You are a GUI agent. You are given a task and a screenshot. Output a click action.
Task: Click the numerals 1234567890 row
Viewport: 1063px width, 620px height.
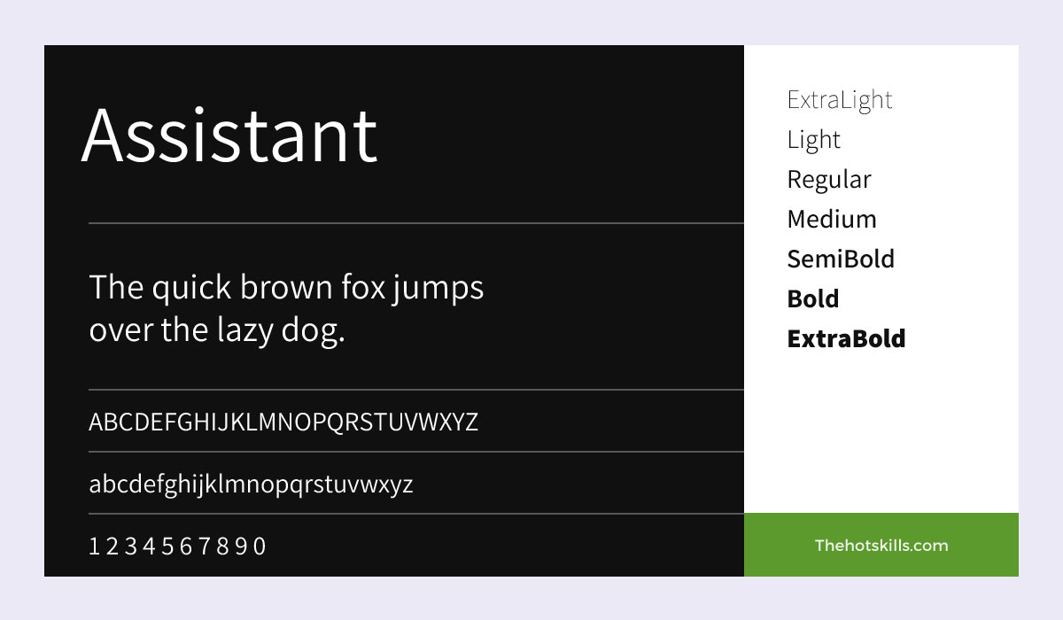tap(178, 546)
